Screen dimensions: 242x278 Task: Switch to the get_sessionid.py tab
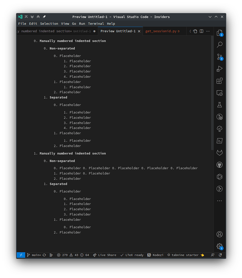coord(161,31)
